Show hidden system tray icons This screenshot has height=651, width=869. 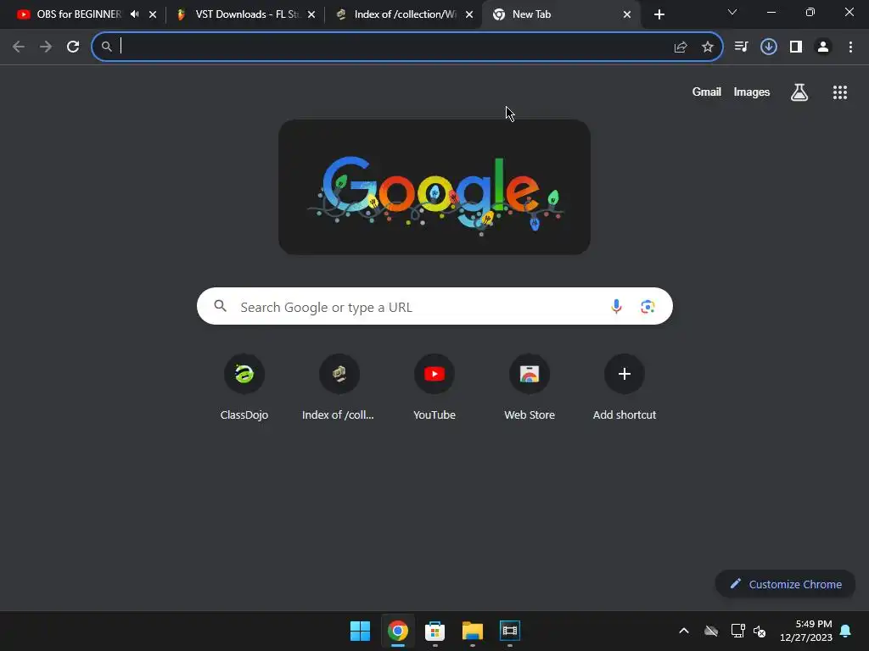(x=684, y=631)
